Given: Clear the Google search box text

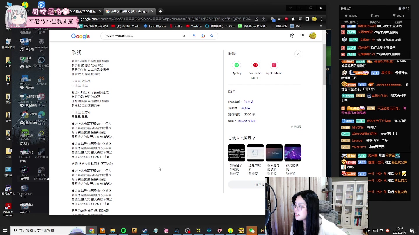Looking at the screenshot, I should pos(184,36).
